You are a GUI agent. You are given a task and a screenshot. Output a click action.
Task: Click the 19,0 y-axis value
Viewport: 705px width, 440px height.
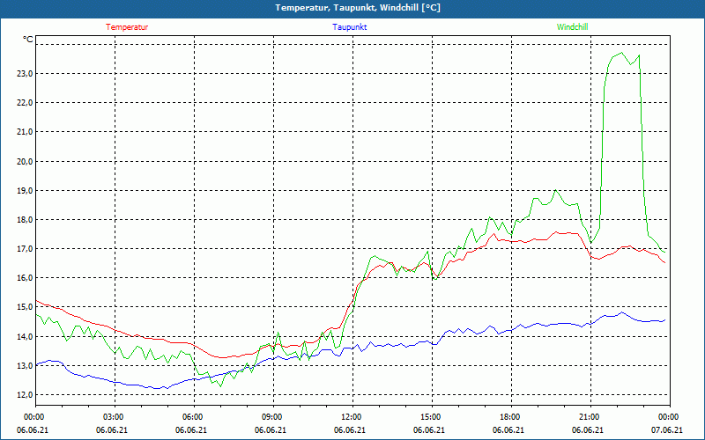click(x=25, y=191)
